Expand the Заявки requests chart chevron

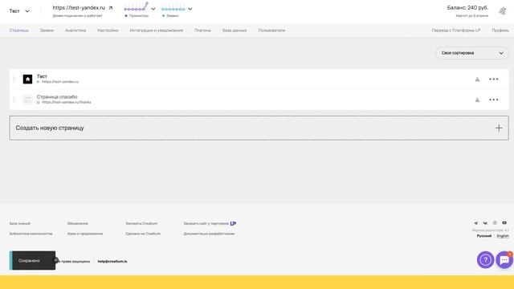coord(190,9)
